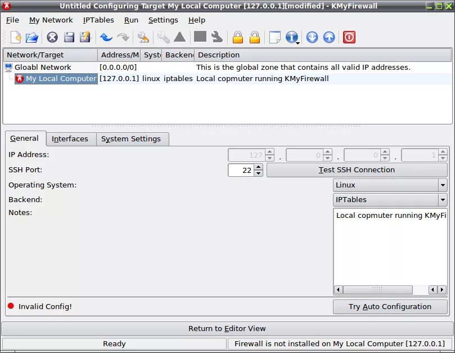The image size is (455, 353).
Task: Create a new firewall document
Action: [x=15, y=37]
